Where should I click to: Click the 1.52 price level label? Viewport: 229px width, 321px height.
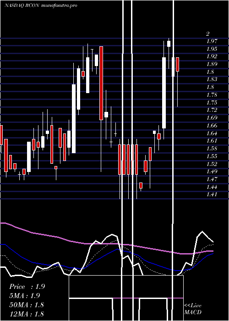point(212,164)
